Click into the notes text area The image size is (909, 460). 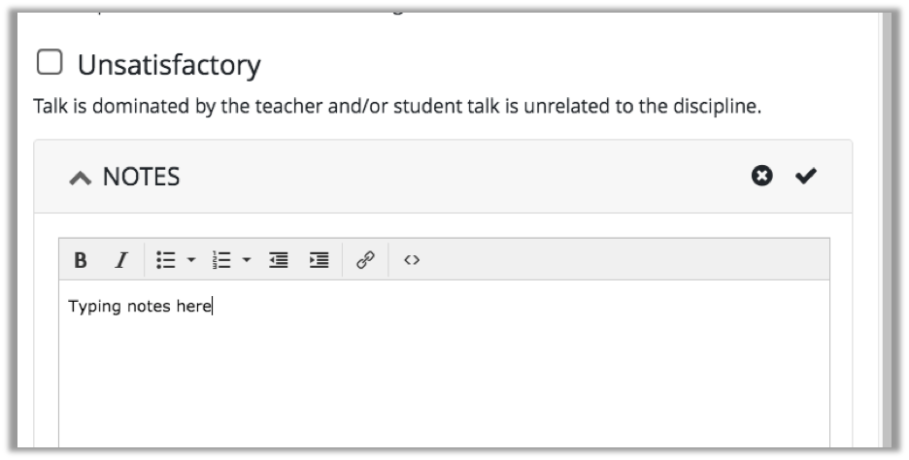coord(444,364)
